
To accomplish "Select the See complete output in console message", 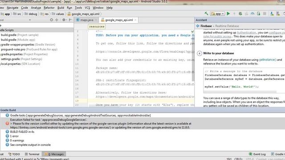I will 30,145.
